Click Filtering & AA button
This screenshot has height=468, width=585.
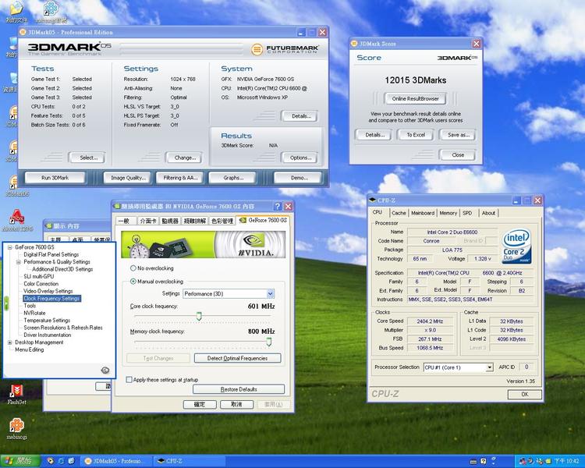click(x=180, y=178)
